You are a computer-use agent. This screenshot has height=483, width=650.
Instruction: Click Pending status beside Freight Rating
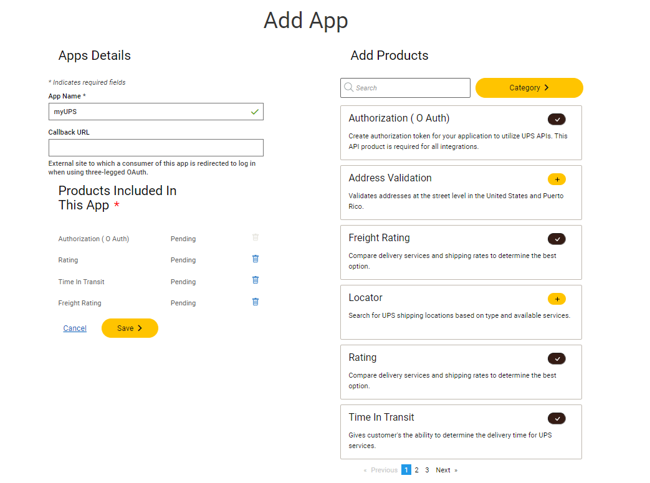pyautogui.click(x=183, y=303)
